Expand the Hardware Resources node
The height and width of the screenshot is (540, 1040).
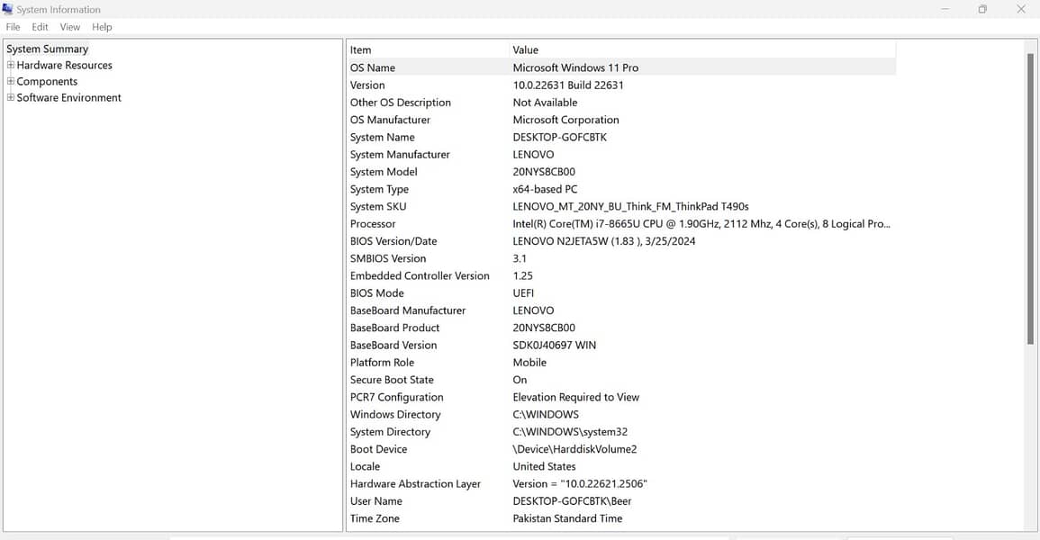pyautogui.click(x=11, y=65)
